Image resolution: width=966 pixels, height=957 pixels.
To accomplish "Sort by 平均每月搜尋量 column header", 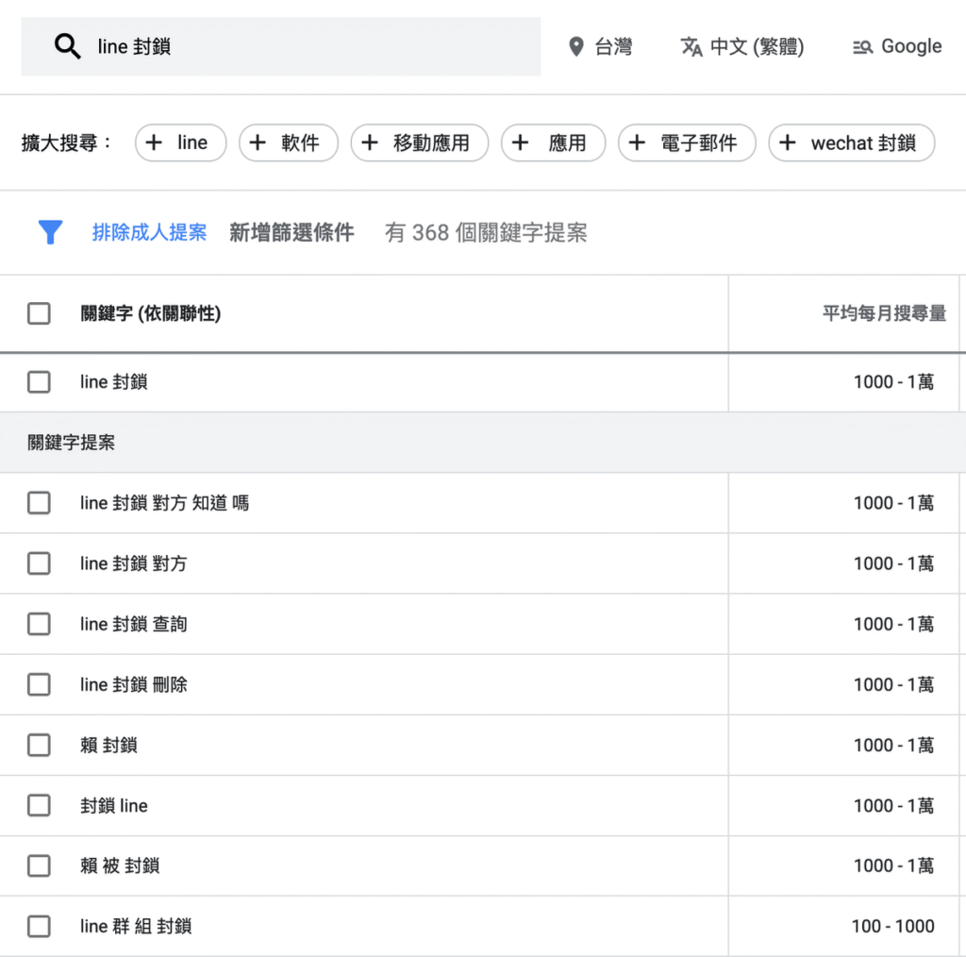I will point(884,313).
